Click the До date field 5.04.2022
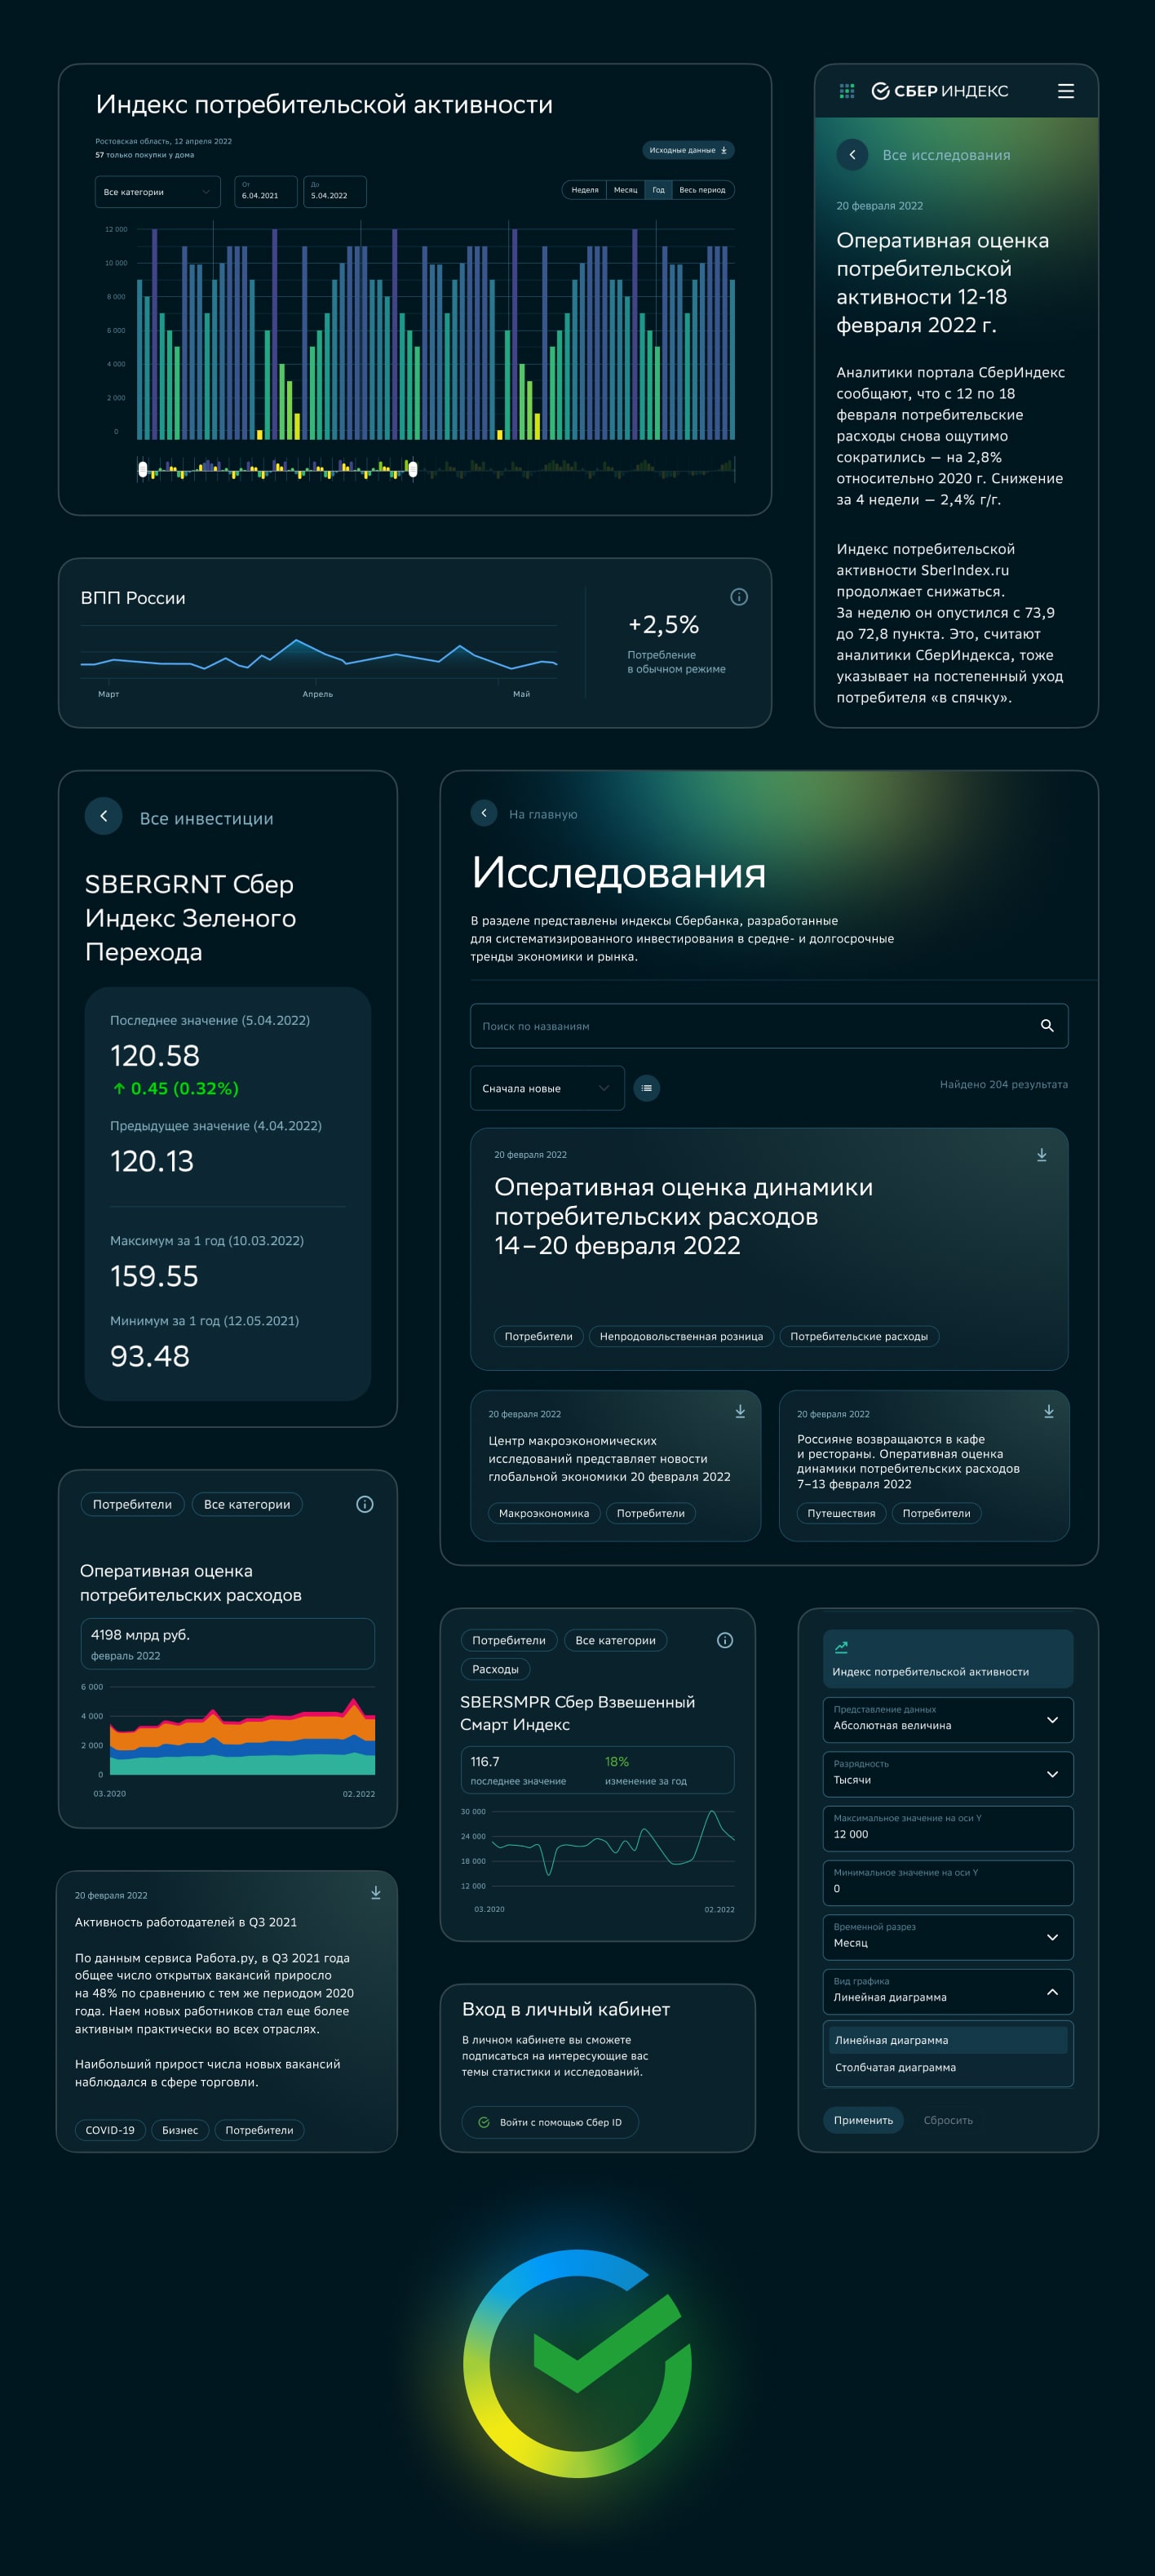 click(335, 192)
